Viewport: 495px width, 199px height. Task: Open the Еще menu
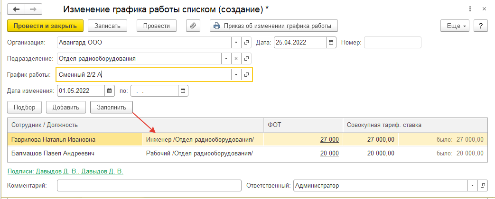pyautogui.click(x=455, y=26)
